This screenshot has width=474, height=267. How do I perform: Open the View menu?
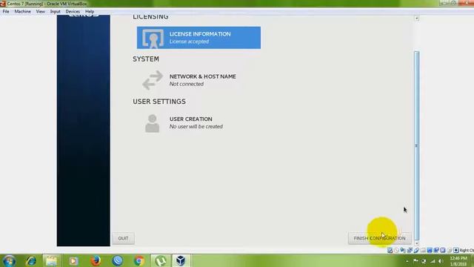tap(40, 12)
